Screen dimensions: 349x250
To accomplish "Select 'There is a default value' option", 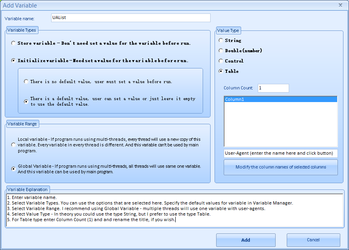I will click(x=26, y=102).
